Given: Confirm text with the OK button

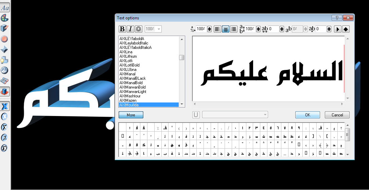Looking at the screenshot, I should 307,115.
